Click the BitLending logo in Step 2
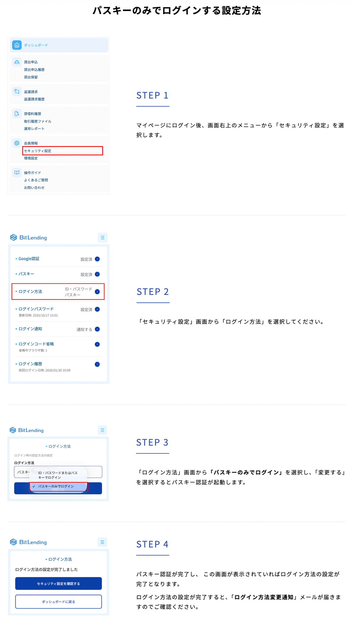The height and width of the screenshot is (633, 356). coord(28,237)
